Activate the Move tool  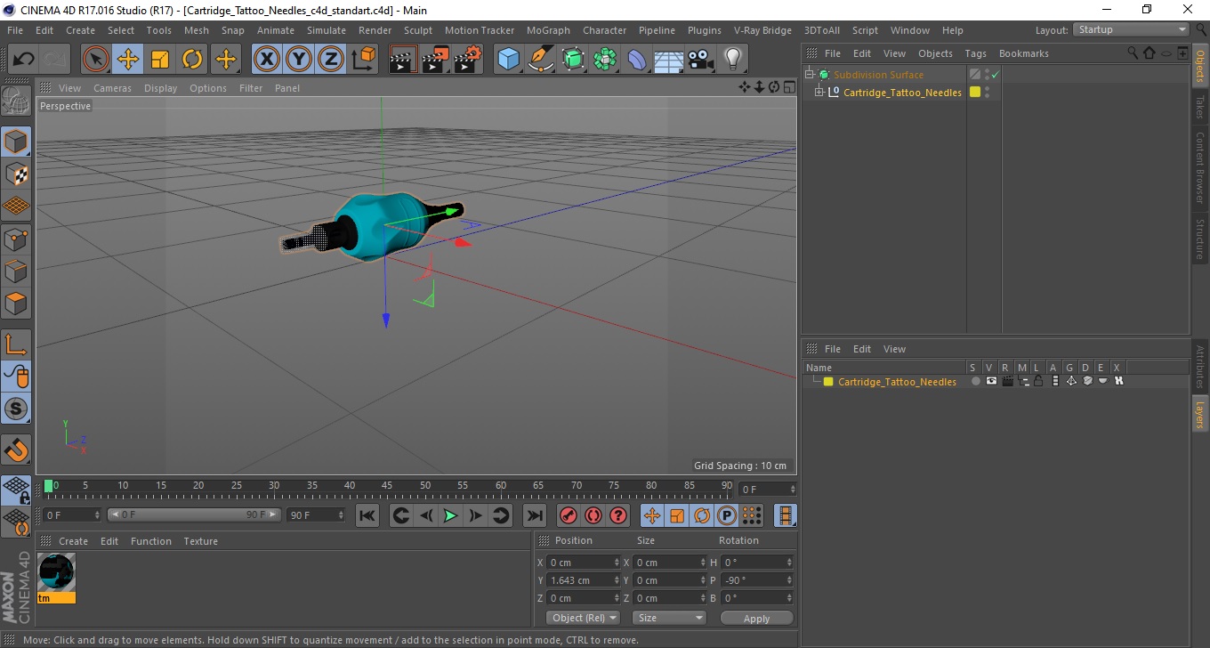click(x=128, y=60)
